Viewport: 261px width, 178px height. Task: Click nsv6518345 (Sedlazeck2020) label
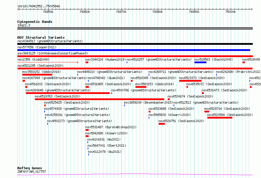click(153, 78)
